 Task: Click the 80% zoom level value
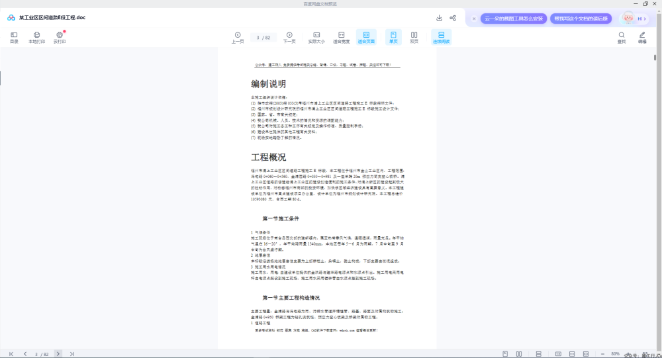click(615, 354)
